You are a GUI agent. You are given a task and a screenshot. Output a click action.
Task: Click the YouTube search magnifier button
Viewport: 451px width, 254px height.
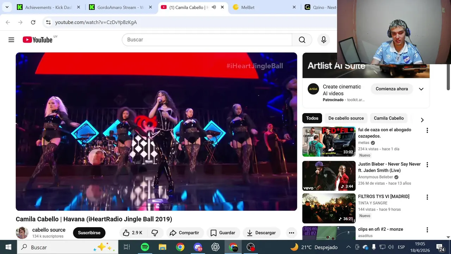click(x=302, y=40)
